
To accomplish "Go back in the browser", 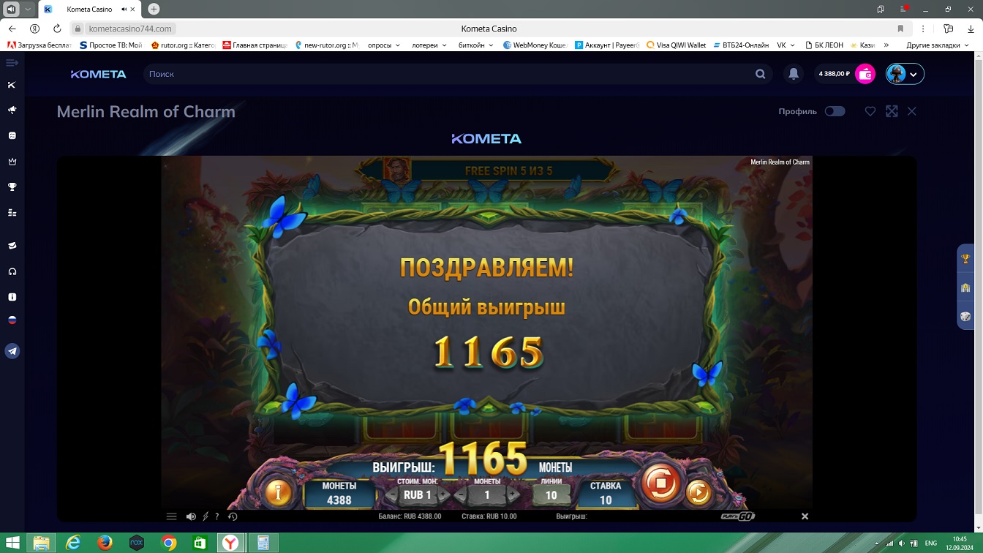I will coord(12,29).
